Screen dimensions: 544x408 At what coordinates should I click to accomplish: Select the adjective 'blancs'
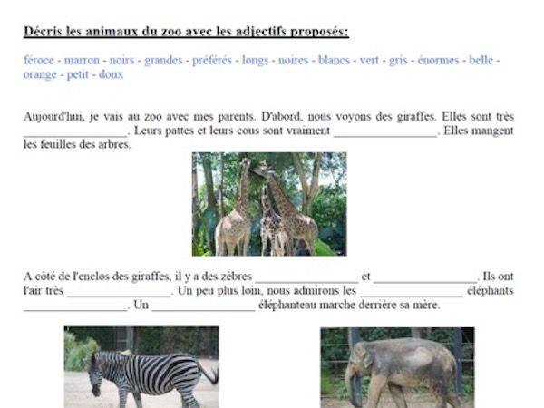click(x=334, y=60)
